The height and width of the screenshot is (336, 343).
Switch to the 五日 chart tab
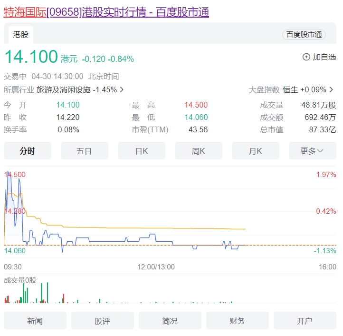85,151
